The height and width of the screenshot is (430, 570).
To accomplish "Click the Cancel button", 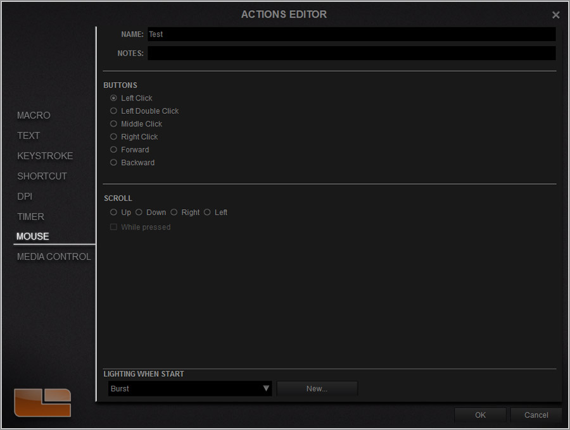I will coord(536,415).
